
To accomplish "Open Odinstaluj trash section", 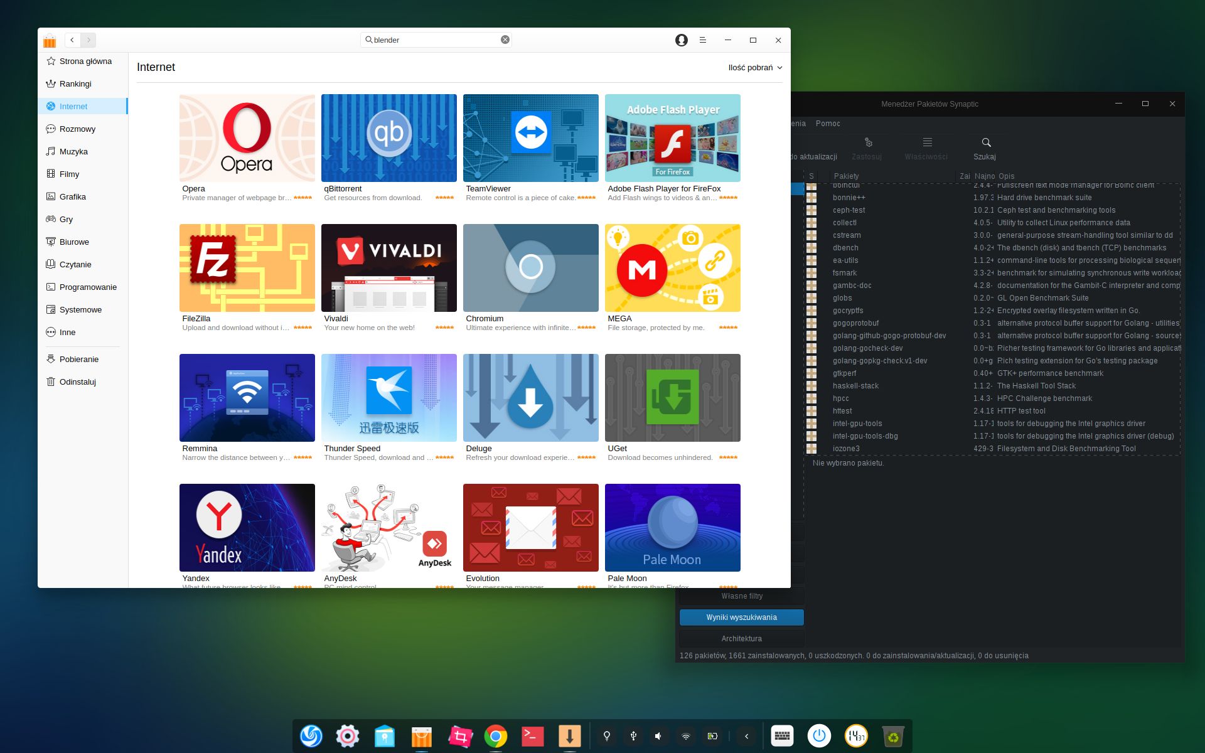I will (77, 382).
